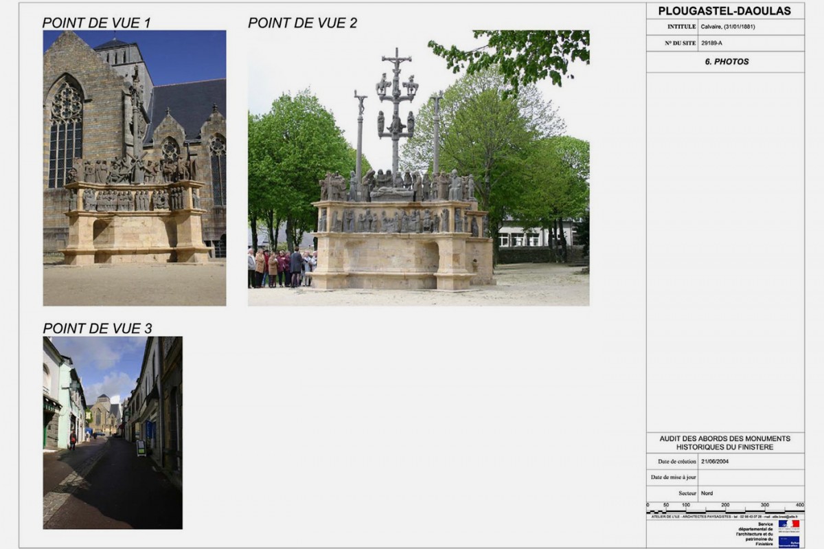824x549 pixels.
Task: Click the PLOUGASTEL-DAOULAS title heading
Action: 724,11
